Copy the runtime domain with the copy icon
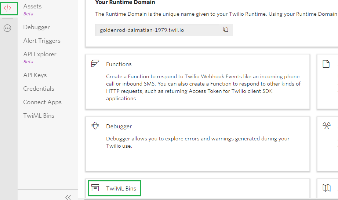The image size is (338, 200). point(226,30)
